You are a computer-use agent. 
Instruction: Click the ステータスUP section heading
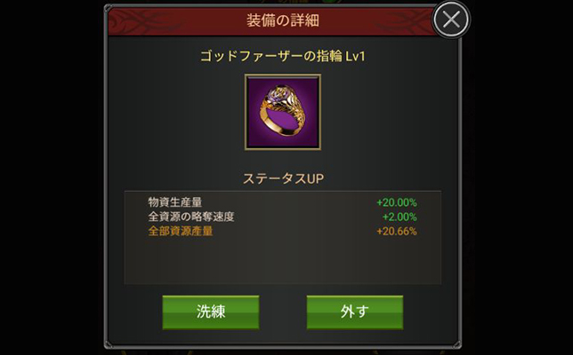click(284, 178)
